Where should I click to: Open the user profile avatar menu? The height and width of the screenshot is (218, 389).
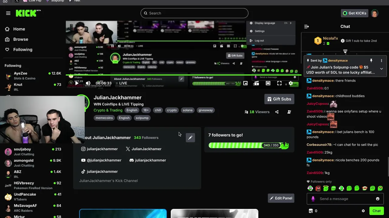click(x=375, y=13)
